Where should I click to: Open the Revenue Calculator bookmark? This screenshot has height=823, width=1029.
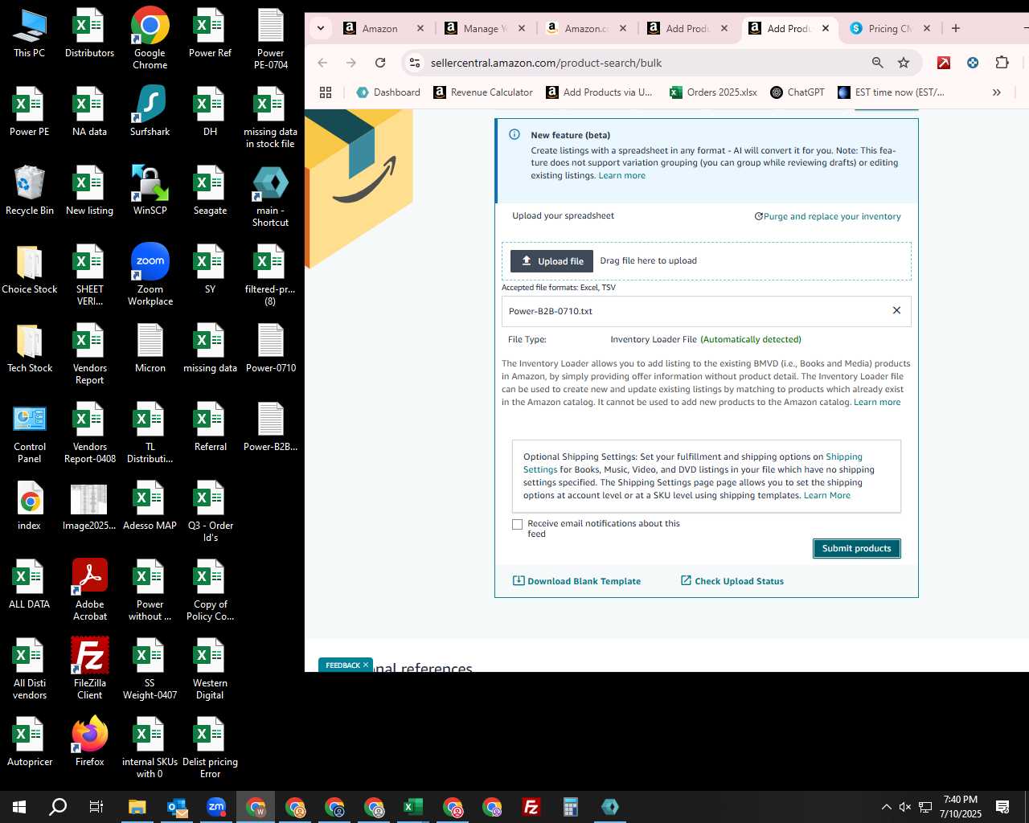[x=483, y=92]
